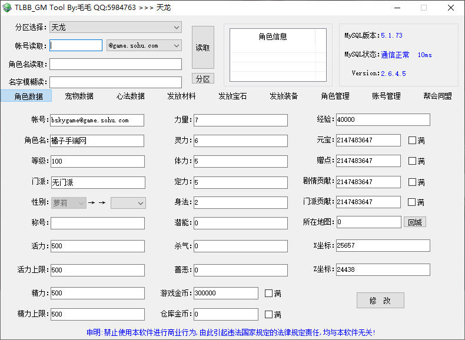The width and height of the screenshot is (465, 340).
Task: Open the 分区选择 dropdown showing 天龙
Action: 115,27
